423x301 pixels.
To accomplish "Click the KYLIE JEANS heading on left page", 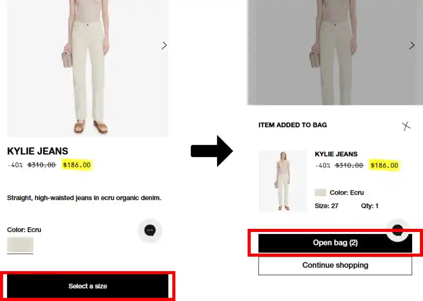I will tap(38, 151).
